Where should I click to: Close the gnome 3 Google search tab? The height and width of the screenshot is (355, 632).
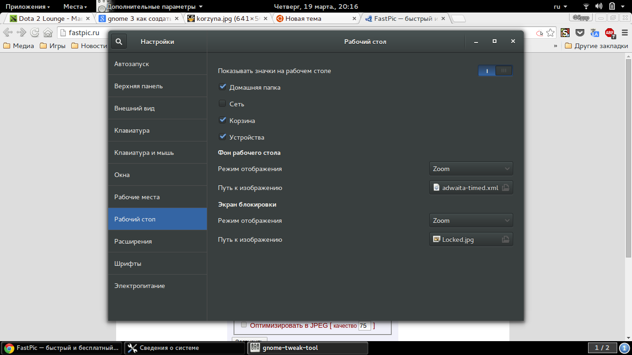coord(176,18)
